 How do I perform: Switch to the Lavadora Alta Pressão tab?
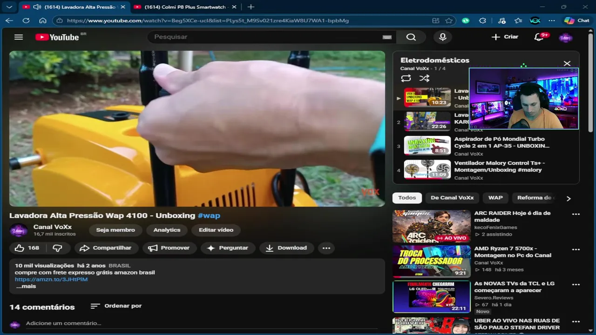74,7
